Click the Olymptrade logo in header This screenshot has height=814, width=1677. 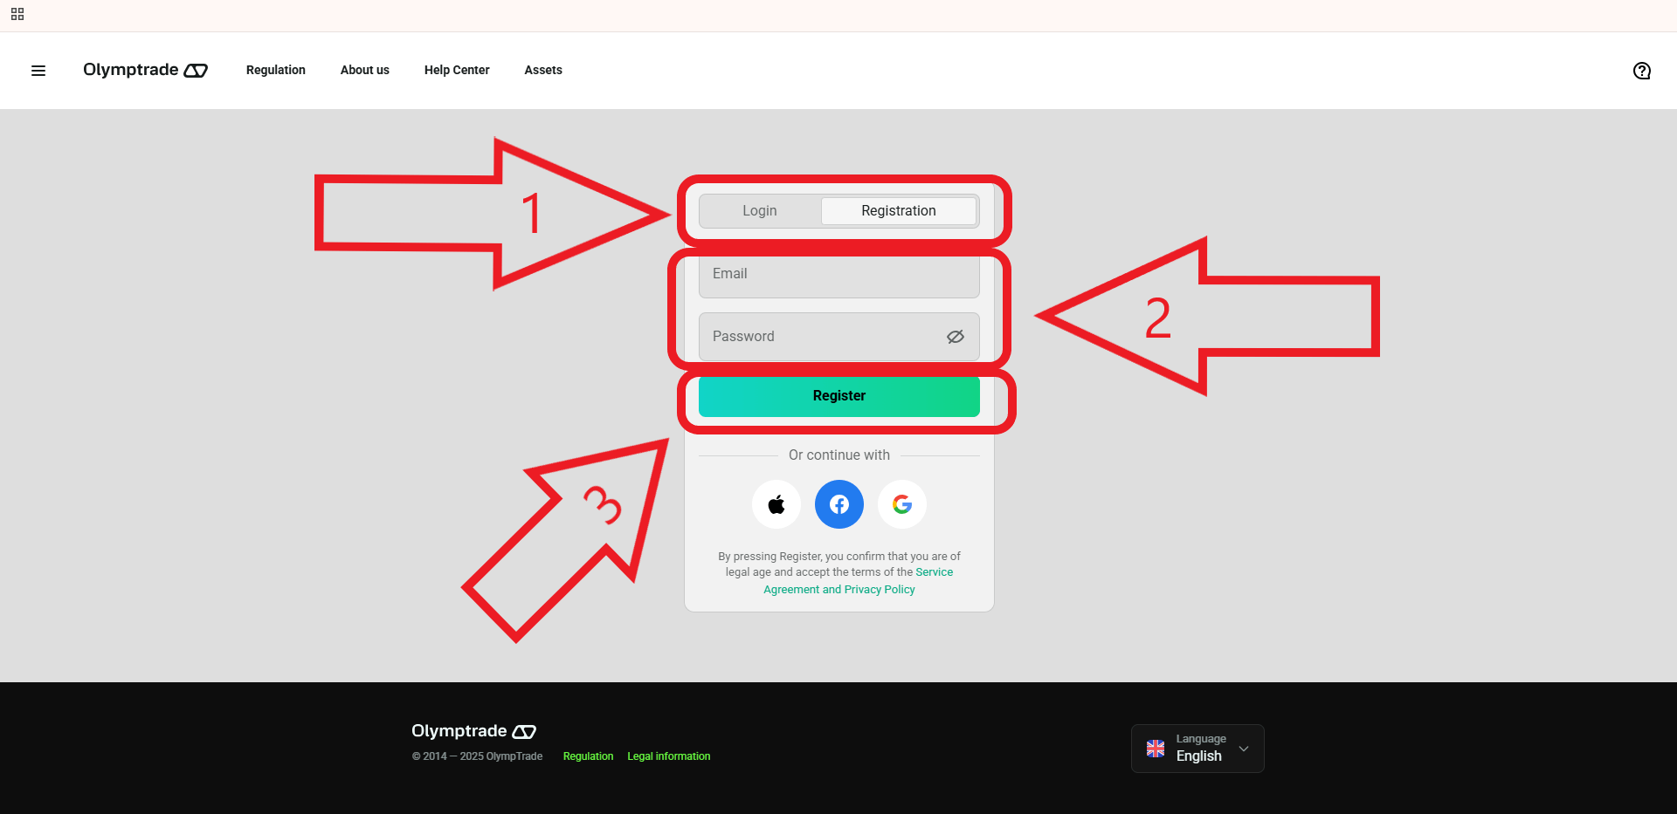click(x=145, y=70)
